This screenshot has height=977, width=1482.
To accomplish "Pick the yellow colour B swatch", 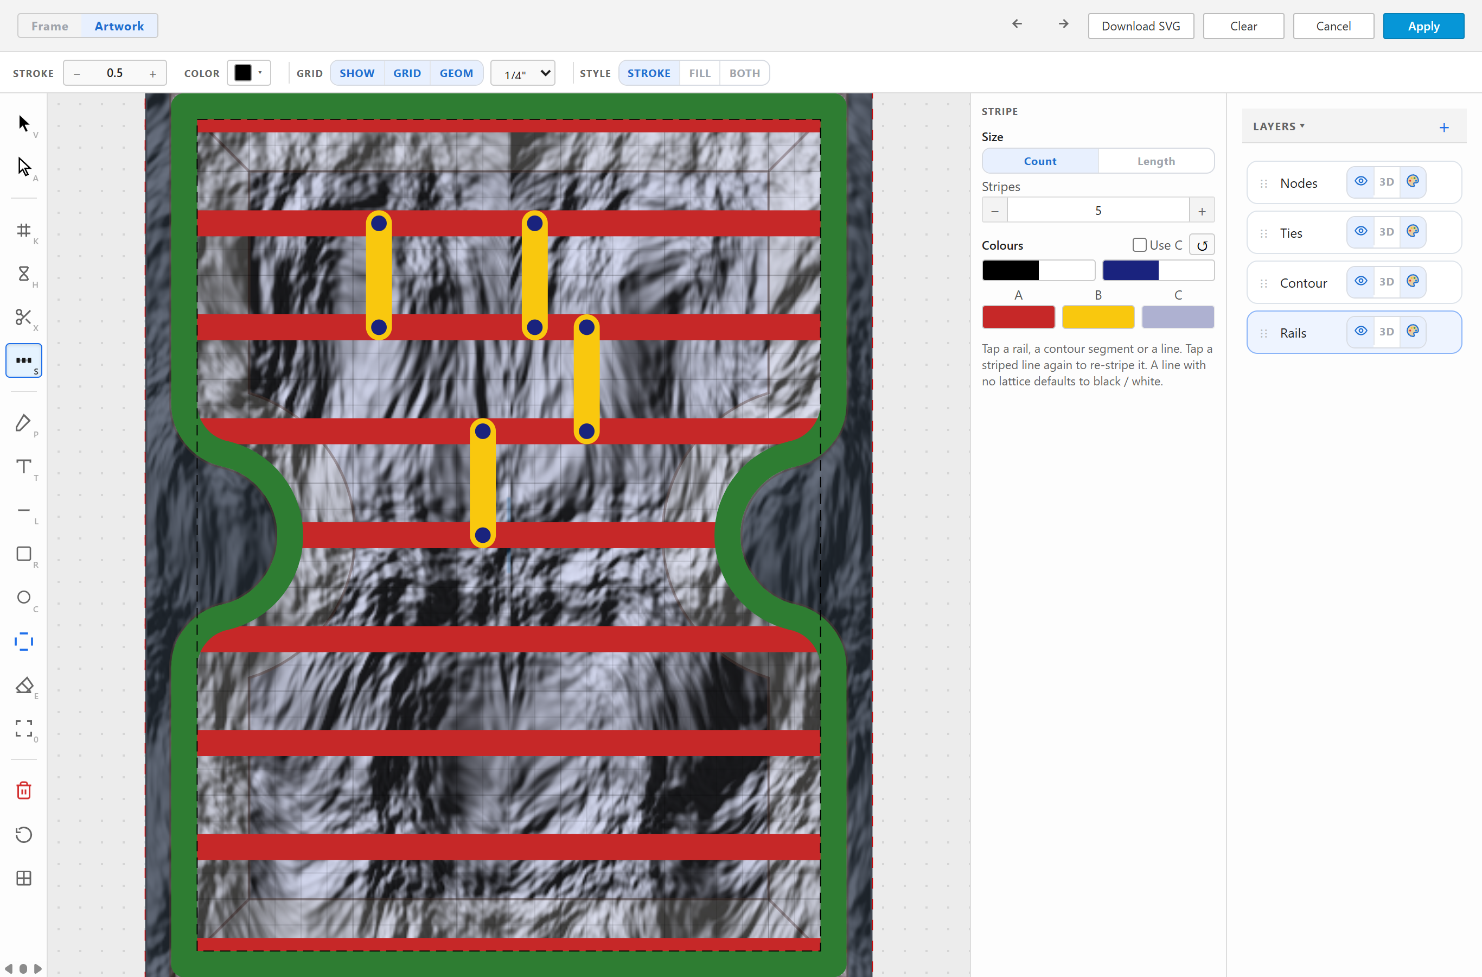I will click(1098, 317).
